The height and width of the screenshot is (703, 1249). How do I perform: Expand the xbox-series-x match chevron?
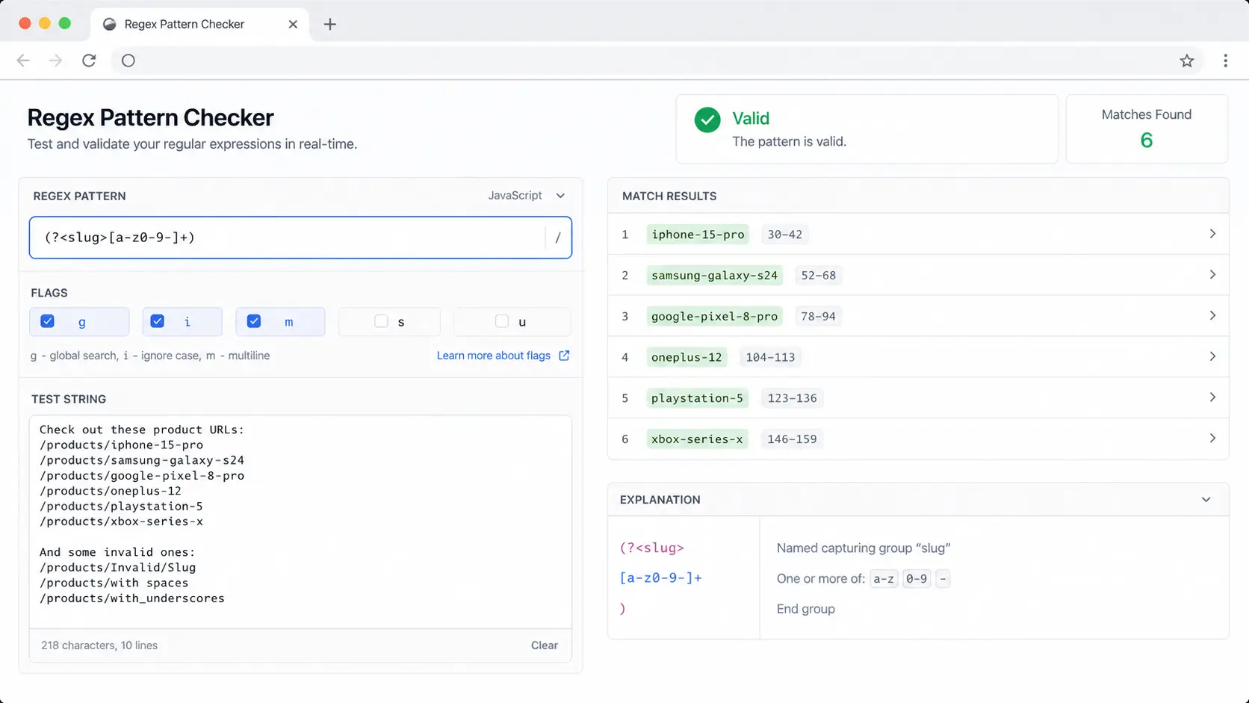tap(1212, 439)
